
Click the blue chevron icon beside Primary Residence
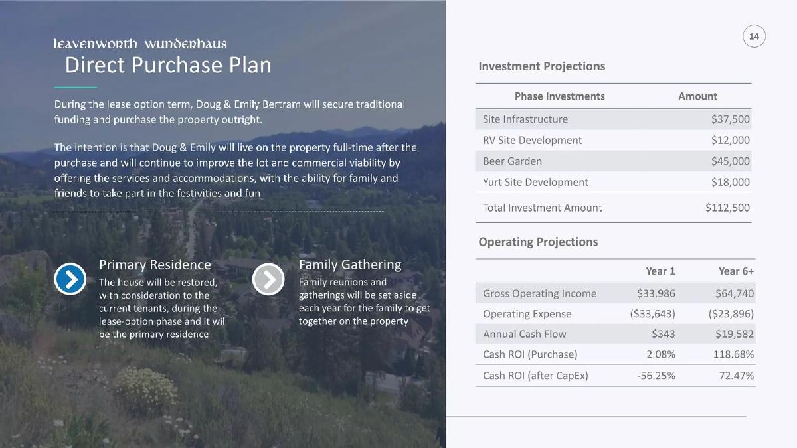[x=70, y=279]
